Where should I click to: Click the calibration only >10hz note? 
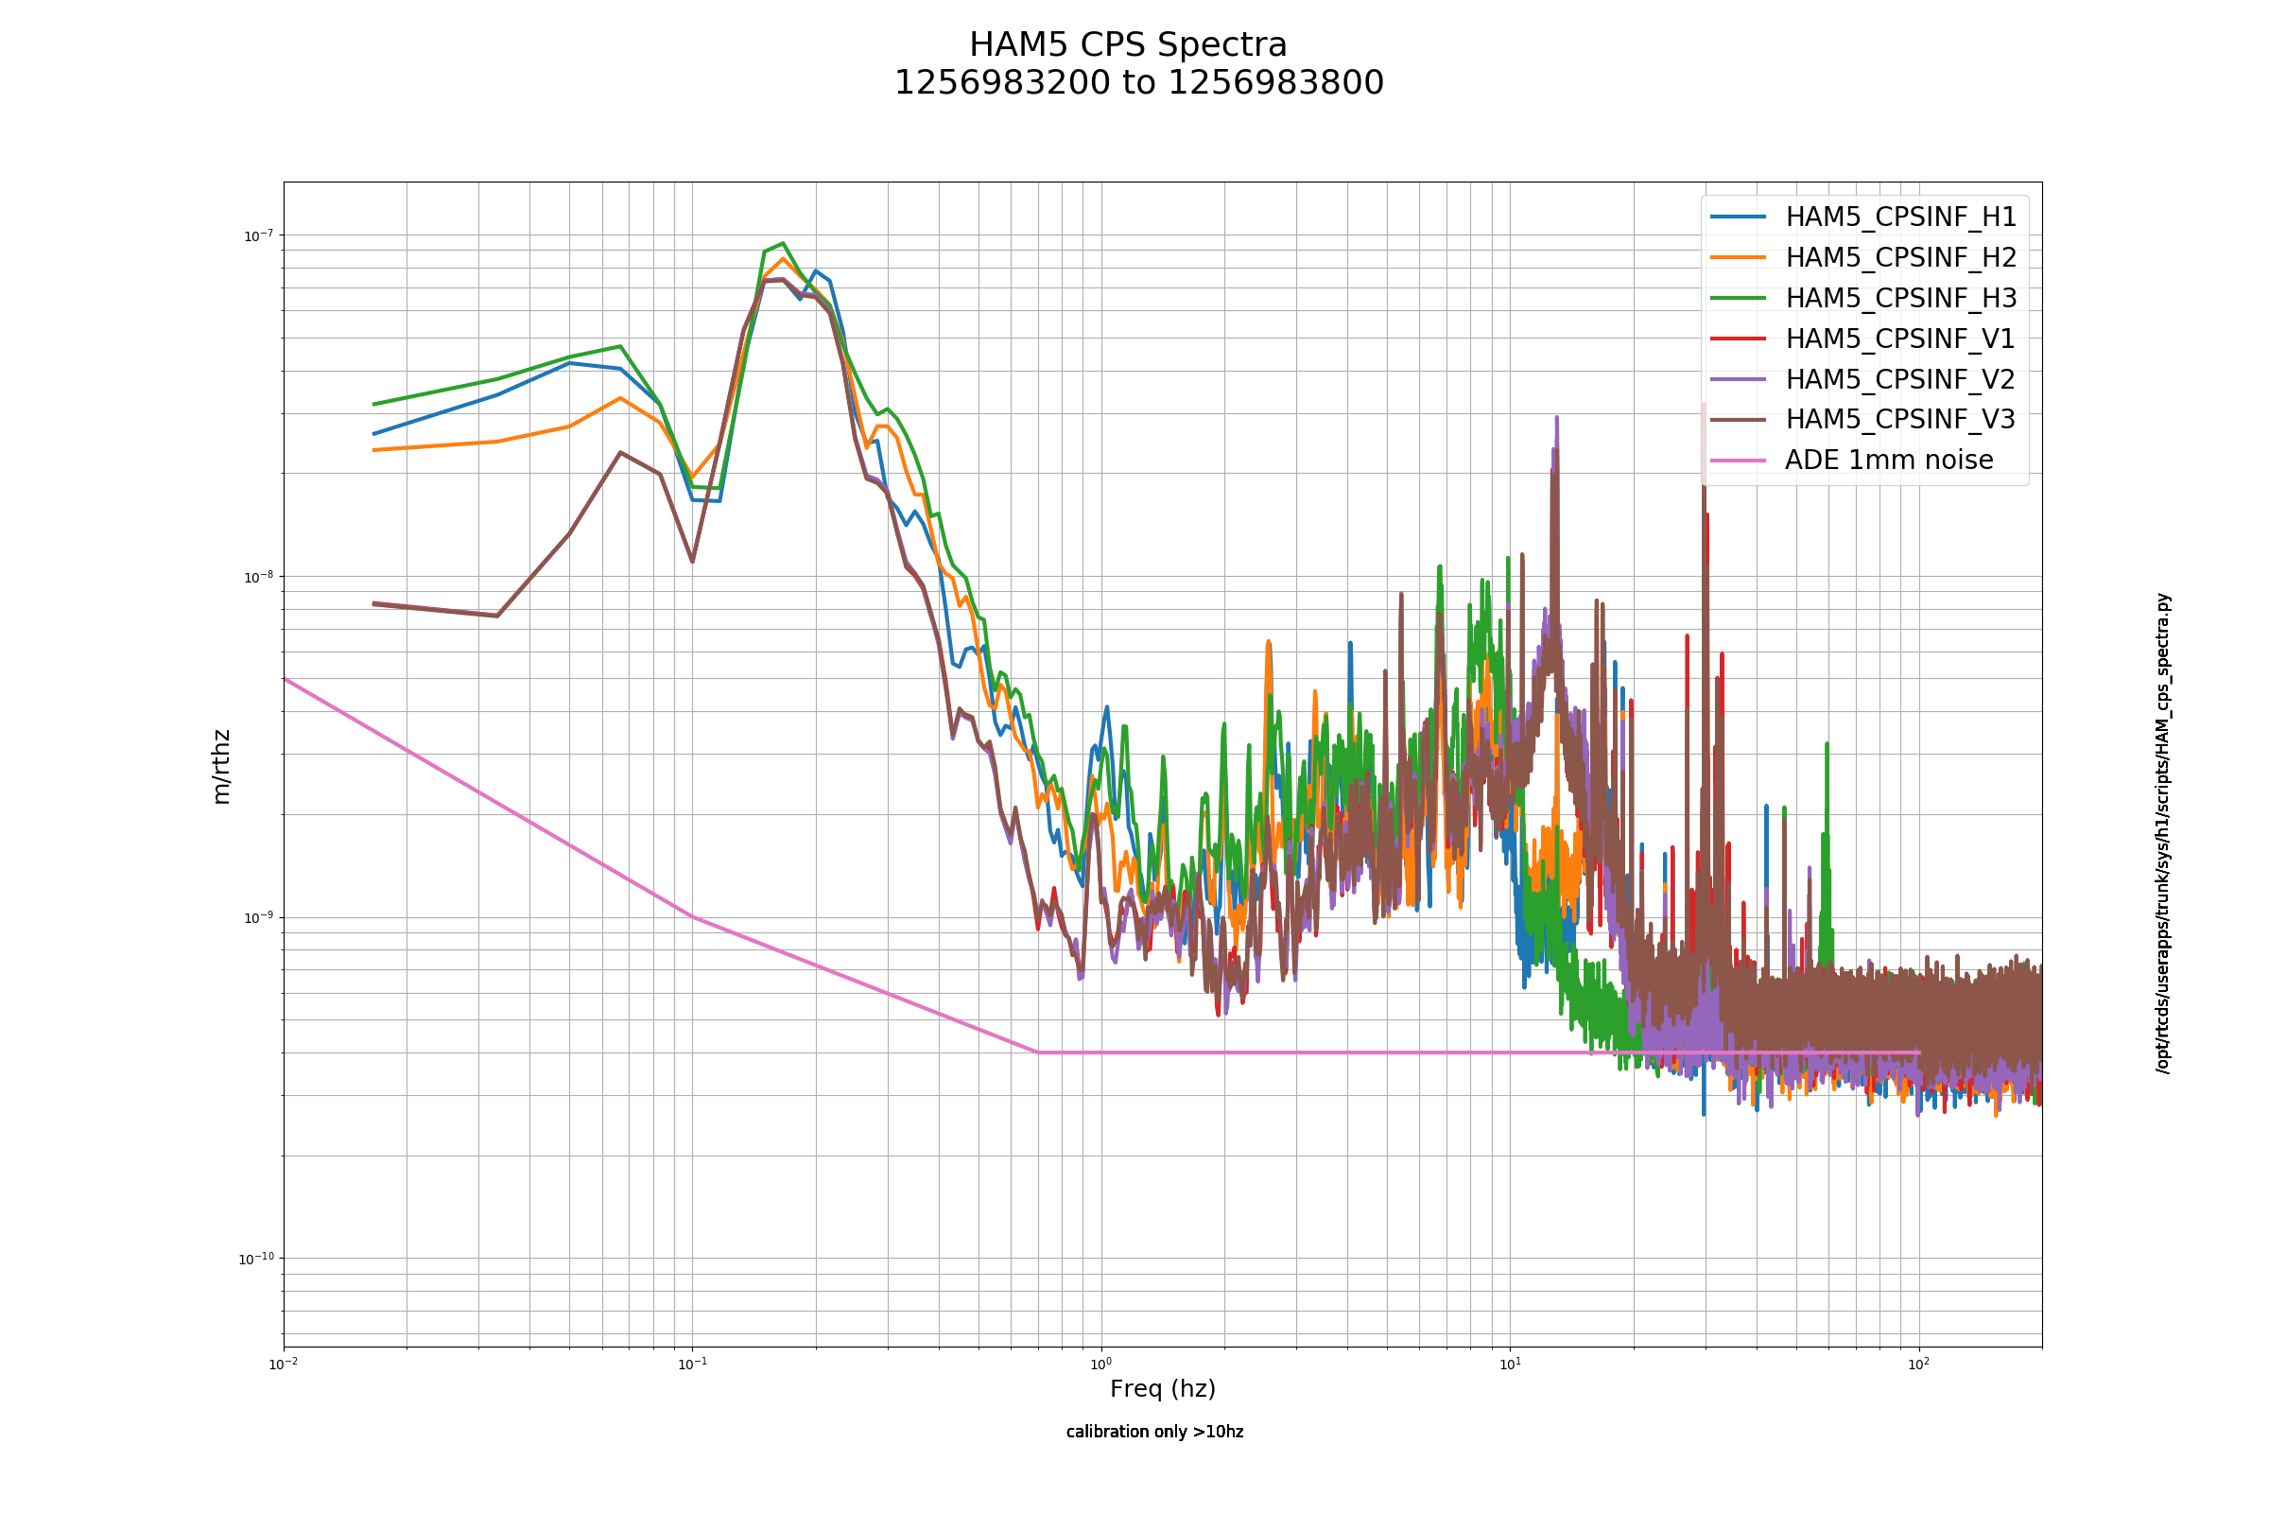(1154, 1432)
